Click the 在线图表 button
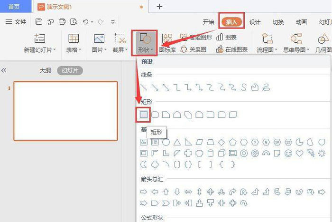The height and width of the screenshot is (222, 332). 231,49
